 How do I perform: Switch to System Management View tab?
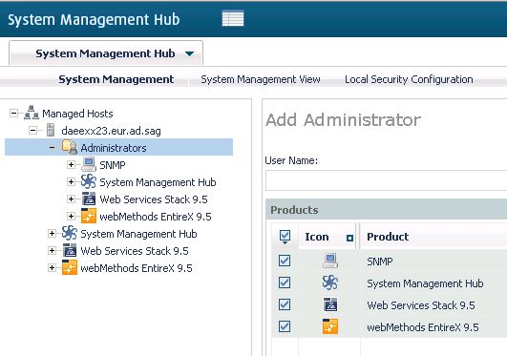[261, 79]
